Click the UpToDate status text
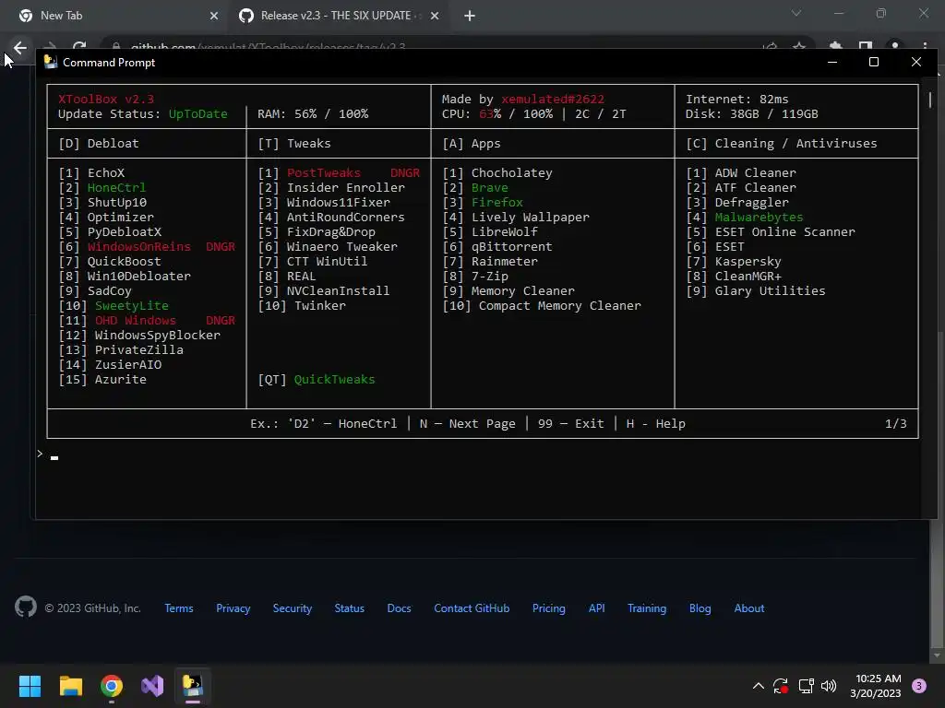Viewport: 945px width, 708px height. point(197,113)
